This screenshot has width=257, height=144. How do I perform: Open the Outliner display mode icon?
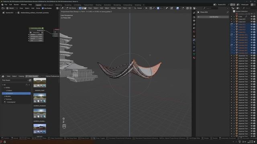pyautogui.click(x=238, y=8)
